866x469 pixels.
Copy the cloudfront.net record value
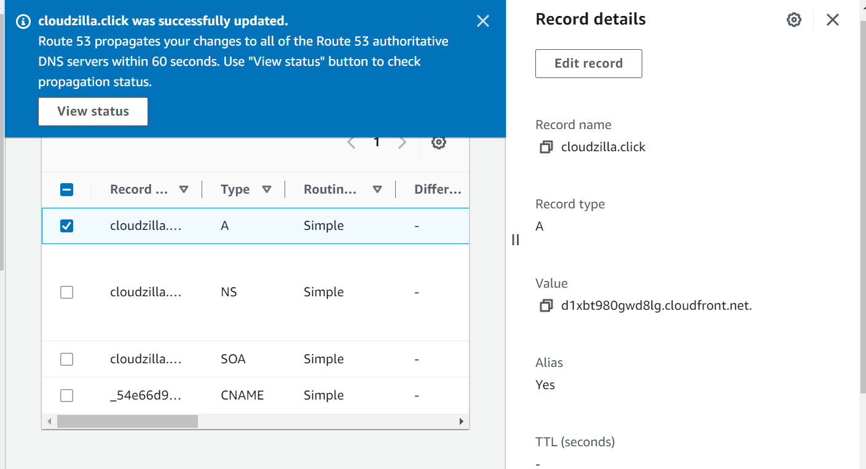pyautogui.click(x=546, y=306)
